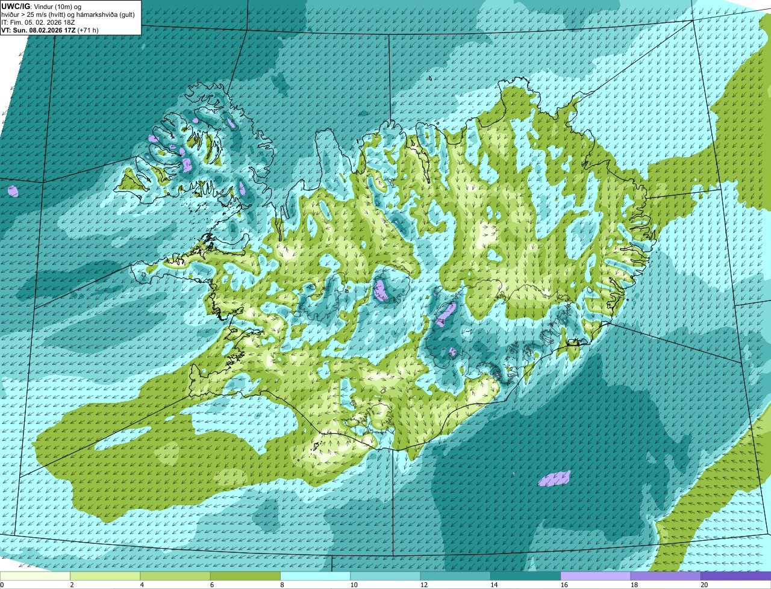This screenshot has height=589, width=771.
Task: Pick the palest yellow 0–2 m/s swatch
Action: (35, 576)
